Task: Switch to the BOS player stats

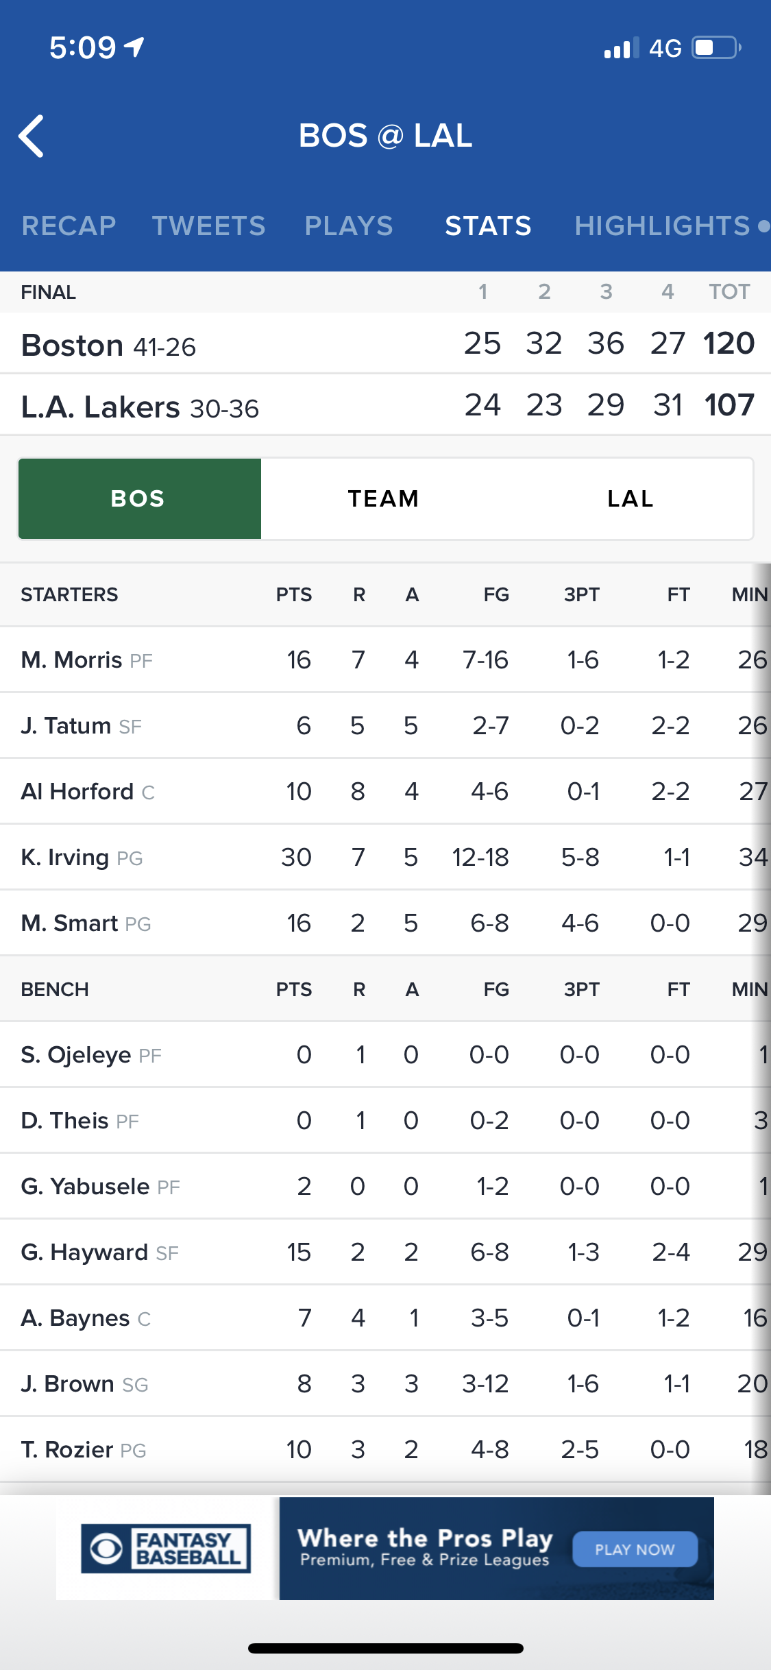Action: [139, 498]
